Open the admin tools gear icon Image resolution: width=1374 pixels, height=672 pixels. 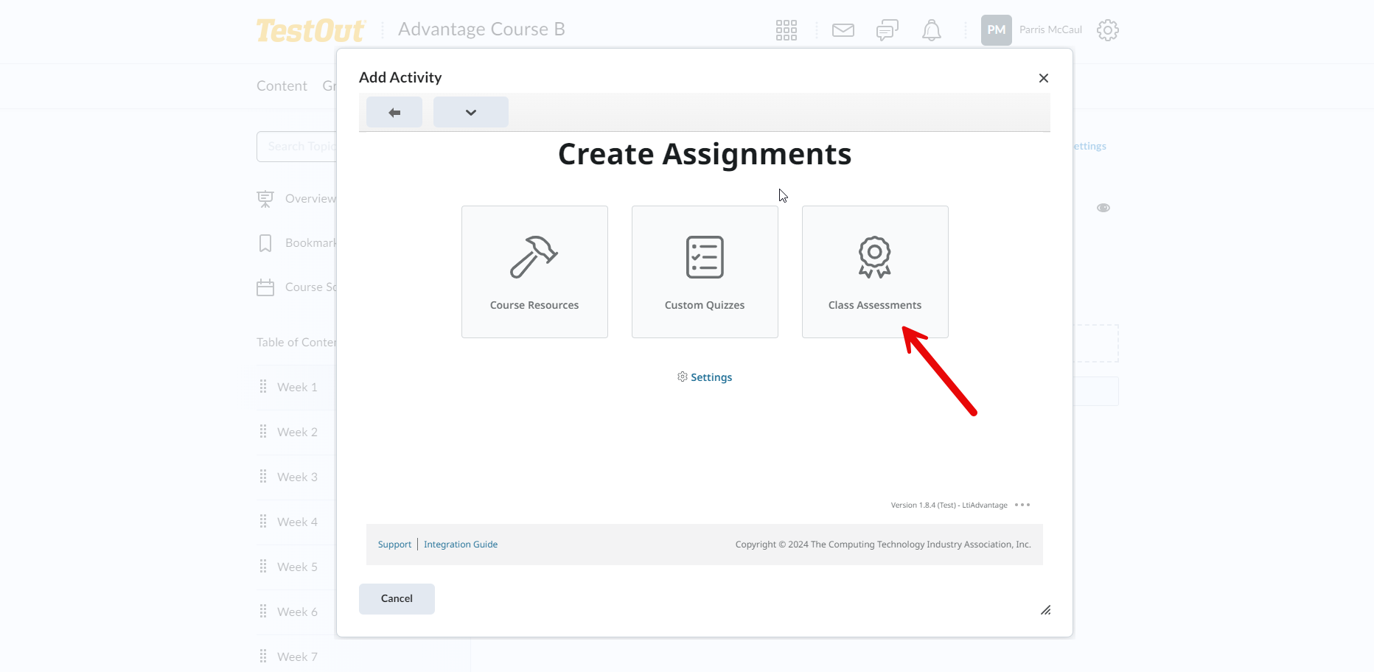[1108, 30]
